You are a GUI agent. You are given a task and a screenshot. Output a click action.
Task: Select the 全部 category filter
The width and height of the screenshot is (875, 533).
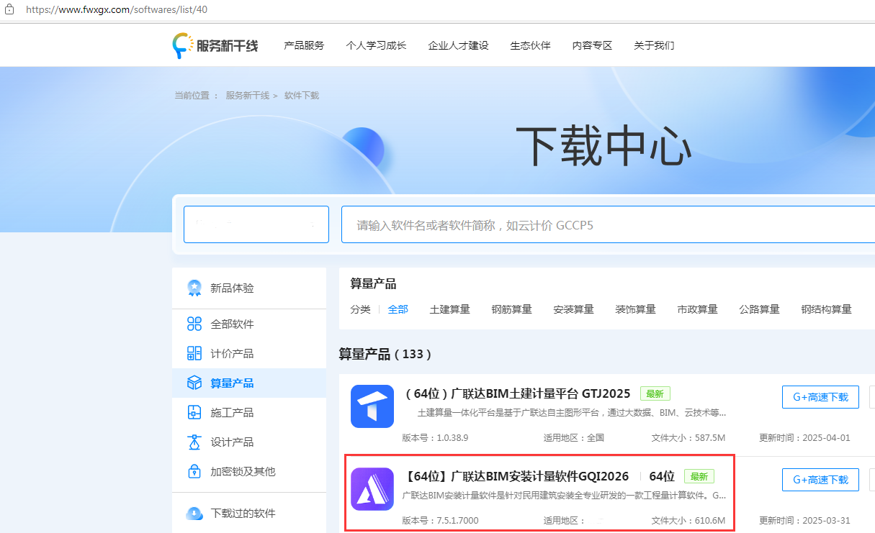point(398,309)
